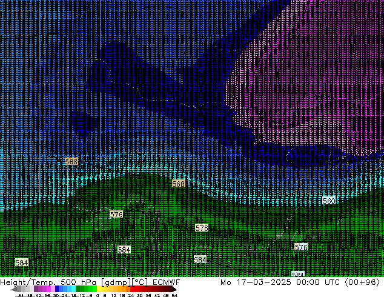Click the cyan swatch in the color scale

(x=74, y=289)
